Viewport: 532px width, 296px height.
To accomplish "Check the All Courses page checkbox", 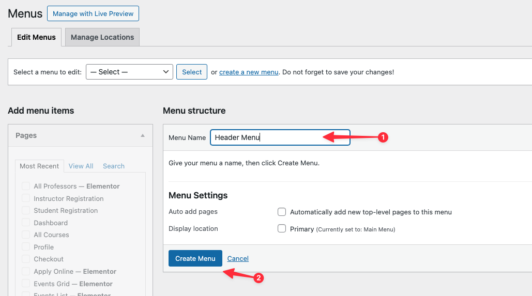I will pos(26,235).
